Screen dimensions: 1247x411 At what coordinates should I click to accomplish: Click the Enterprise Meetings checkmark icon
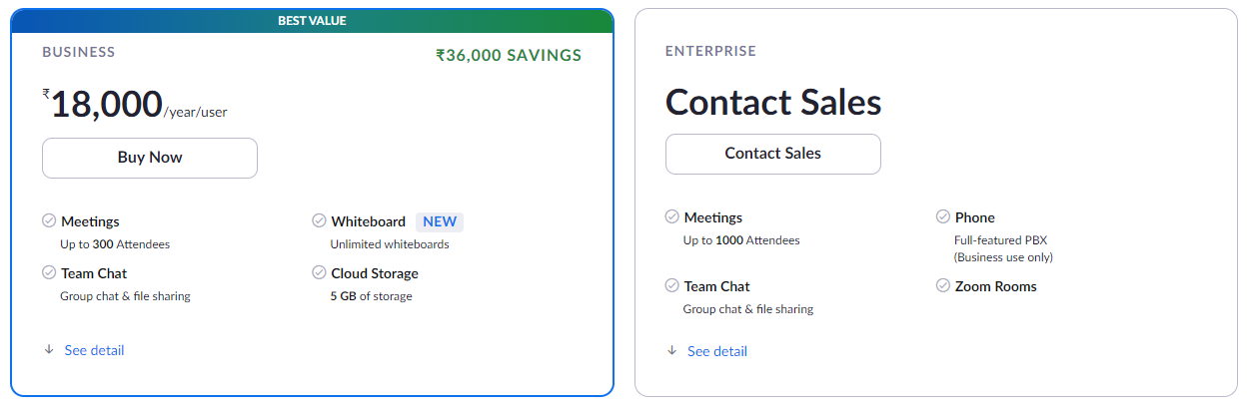click(x=671, y=217)
